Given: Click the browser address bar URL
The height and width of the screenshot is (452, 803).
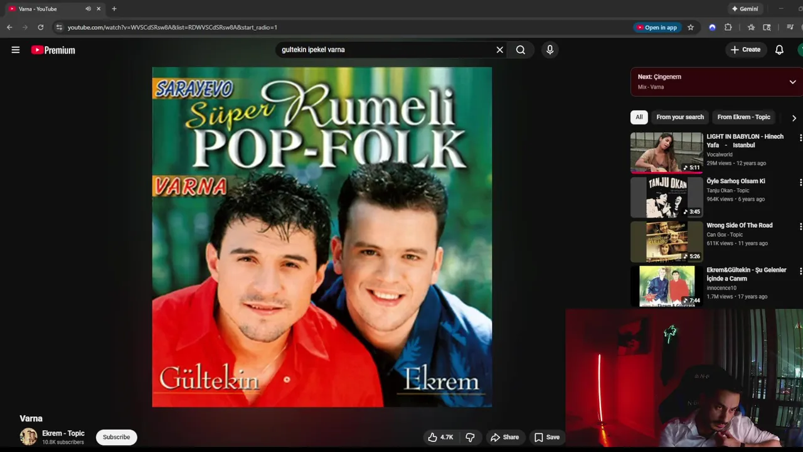Looking at the screenshot, I should (x=173, y=27).
